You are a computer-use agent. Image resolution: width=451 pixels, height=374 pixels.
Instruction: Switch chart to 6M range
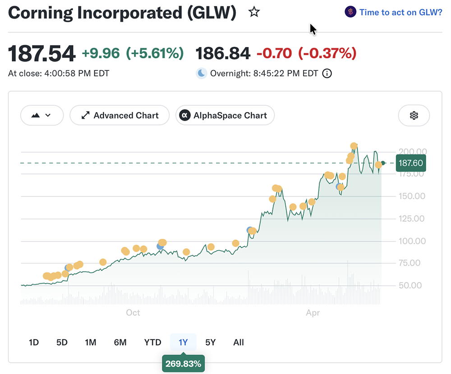click(x=120, y=342)
